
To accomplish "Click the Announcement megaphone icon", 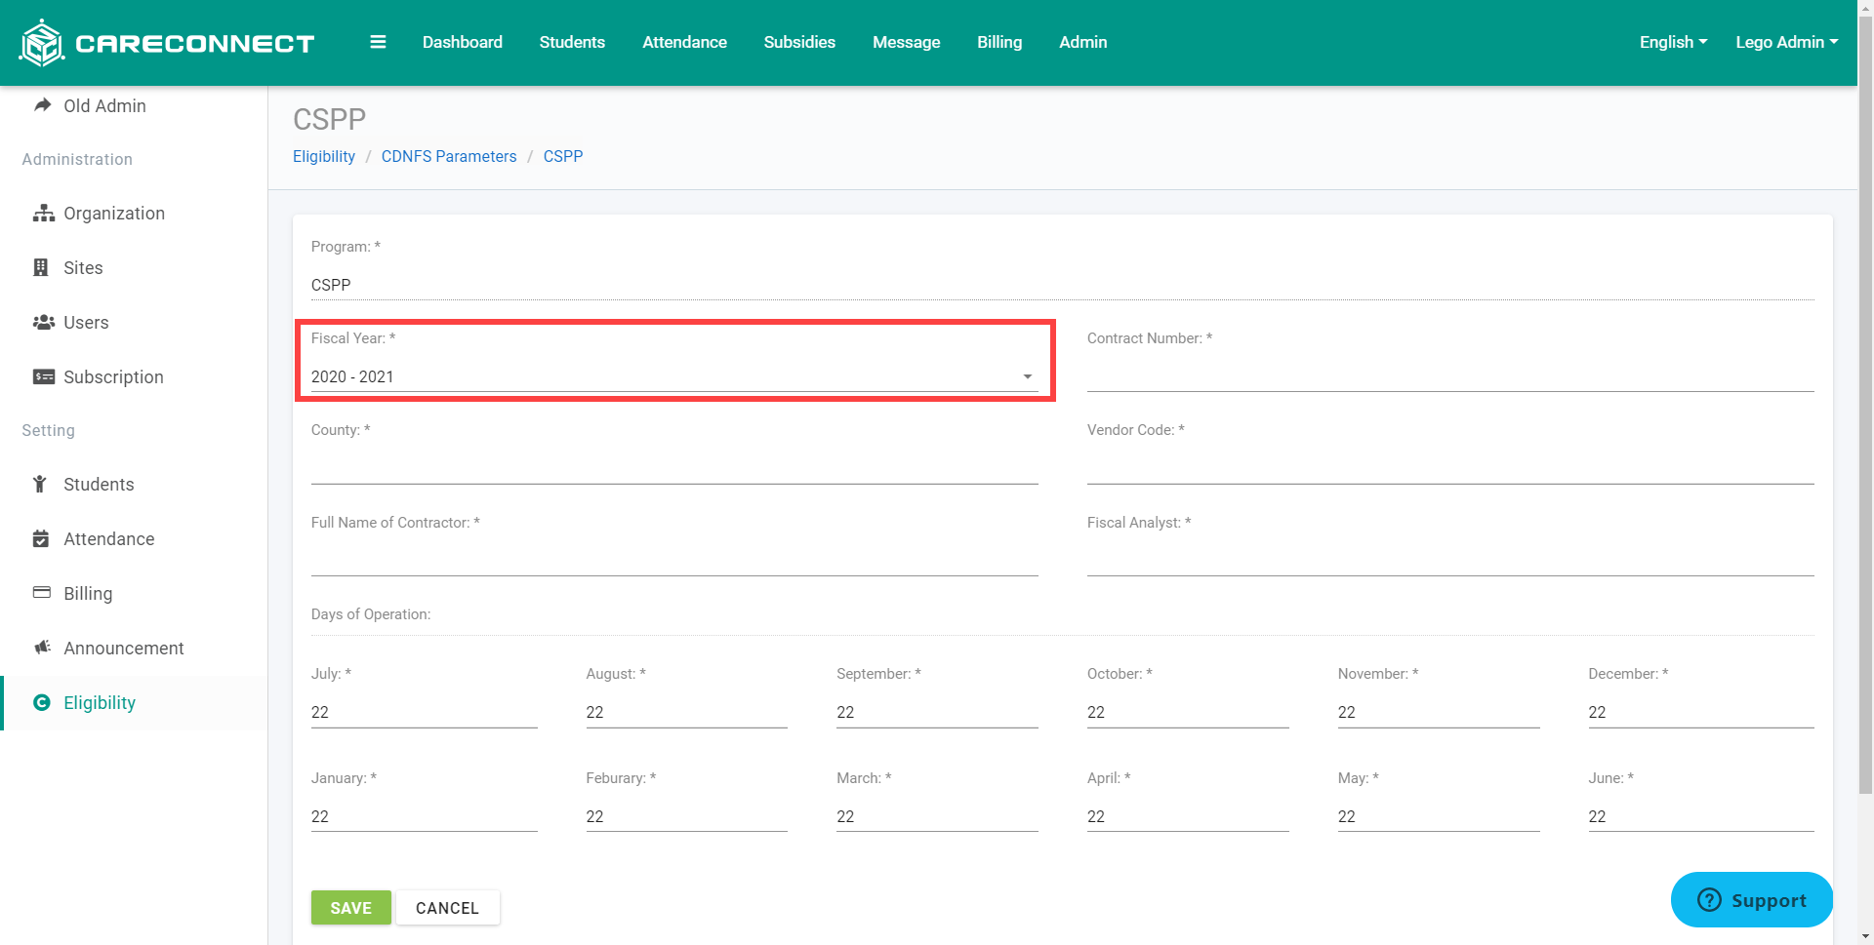I will click(x=42, y=647).
